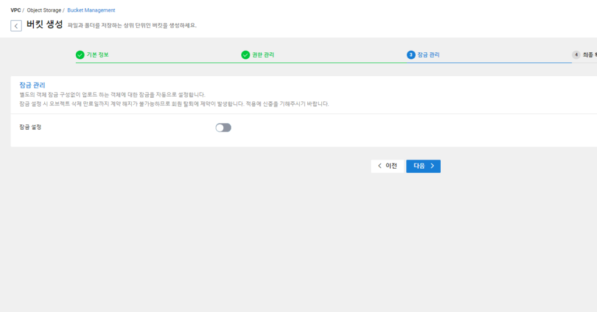This screenshot has width=597, height=312.
Task: Click the right chevron in 다음 button
Action: point(432,166)
